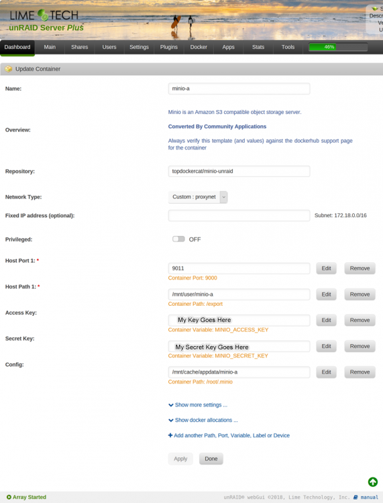The width and height of the screenshot is (383, 503).
Task: Click Edit for the Config path
Action: 326,372
